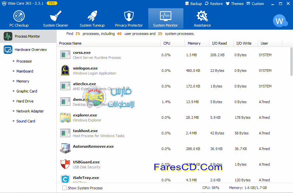Click the taskhost.exe process icon
Image resolution: width=293 pixels, height=193 pixels.
tap(65, 133)
